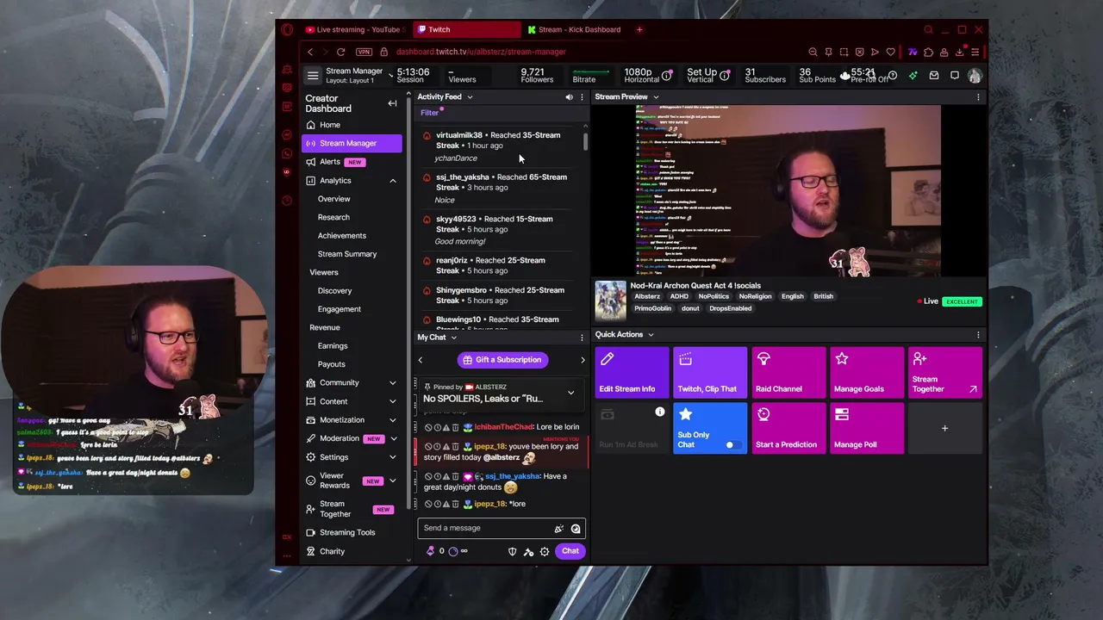Expand the Moderation section

(392, 439)
